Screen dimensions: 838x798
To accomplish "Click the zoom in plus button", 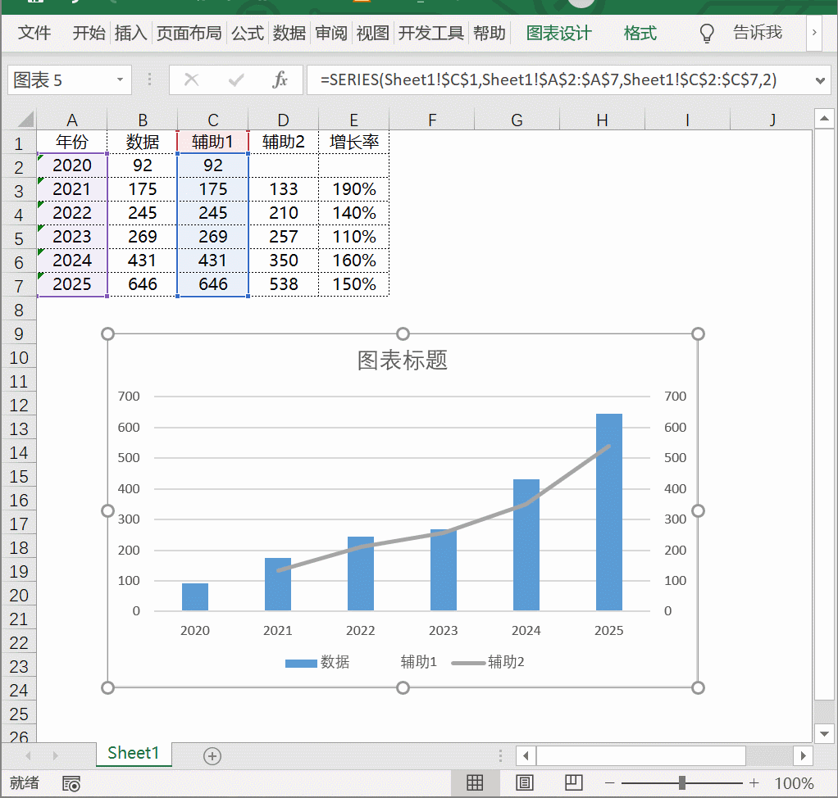I will point(754,783).
